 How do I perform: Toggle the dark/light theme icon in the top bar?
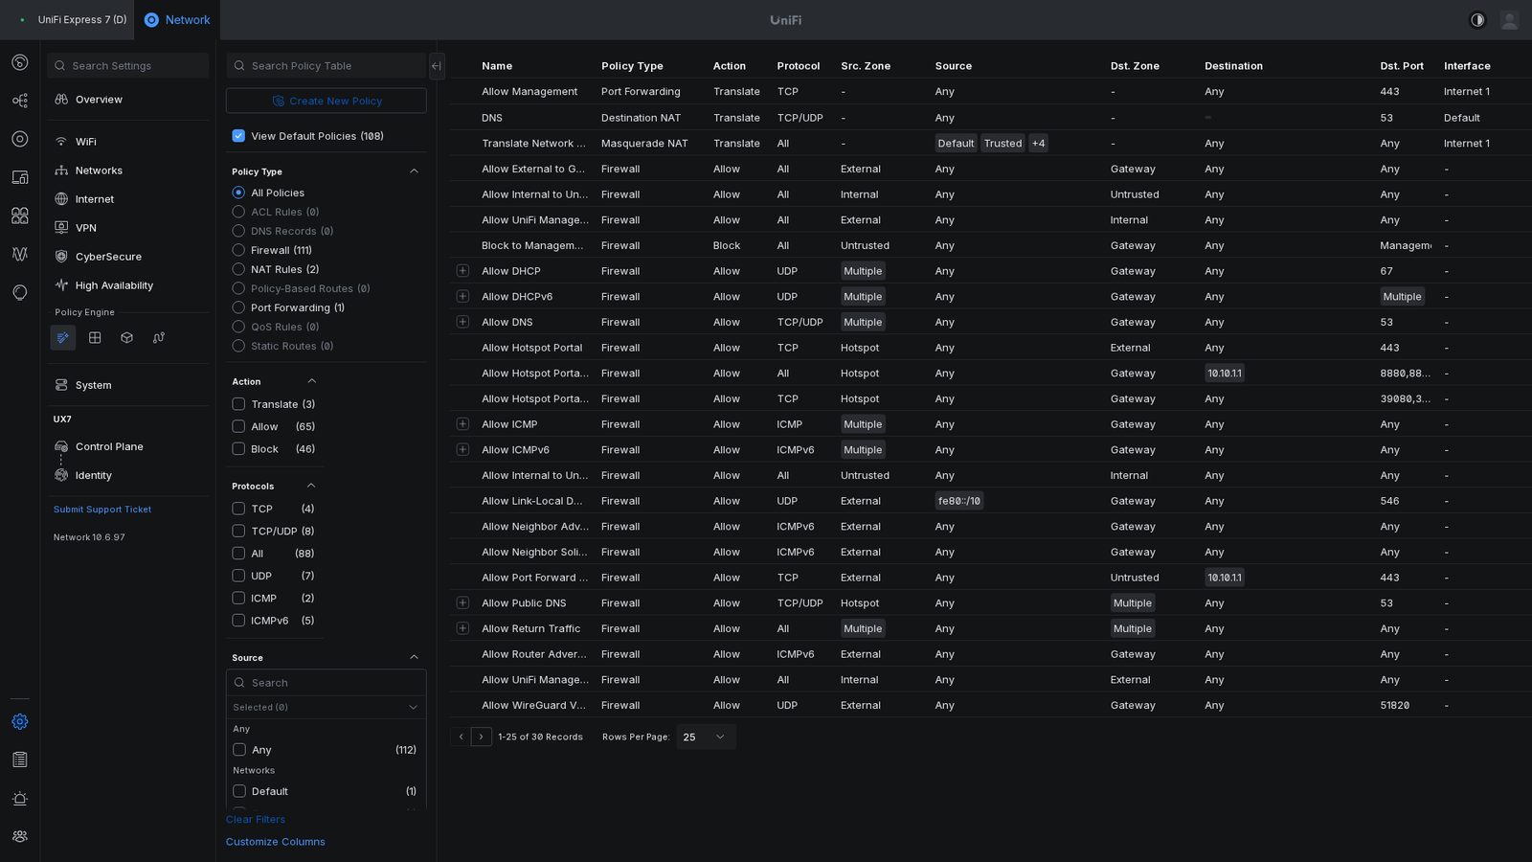(1477, 20)
